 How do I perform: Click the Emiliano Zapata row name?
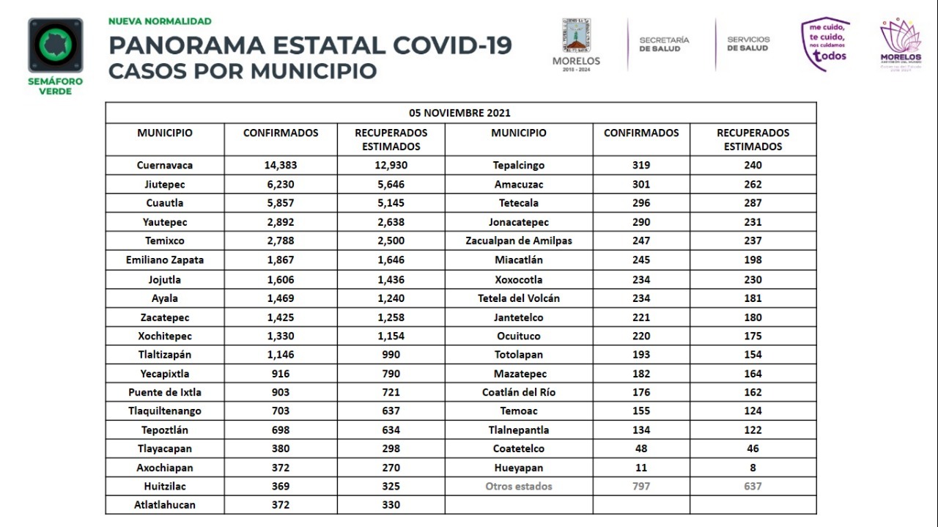(165, 259)
